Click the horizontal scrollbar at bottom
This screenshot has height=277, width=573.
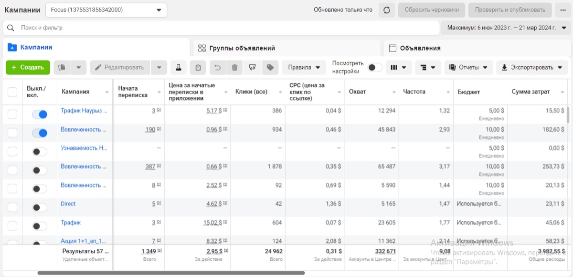pos(171,273)
